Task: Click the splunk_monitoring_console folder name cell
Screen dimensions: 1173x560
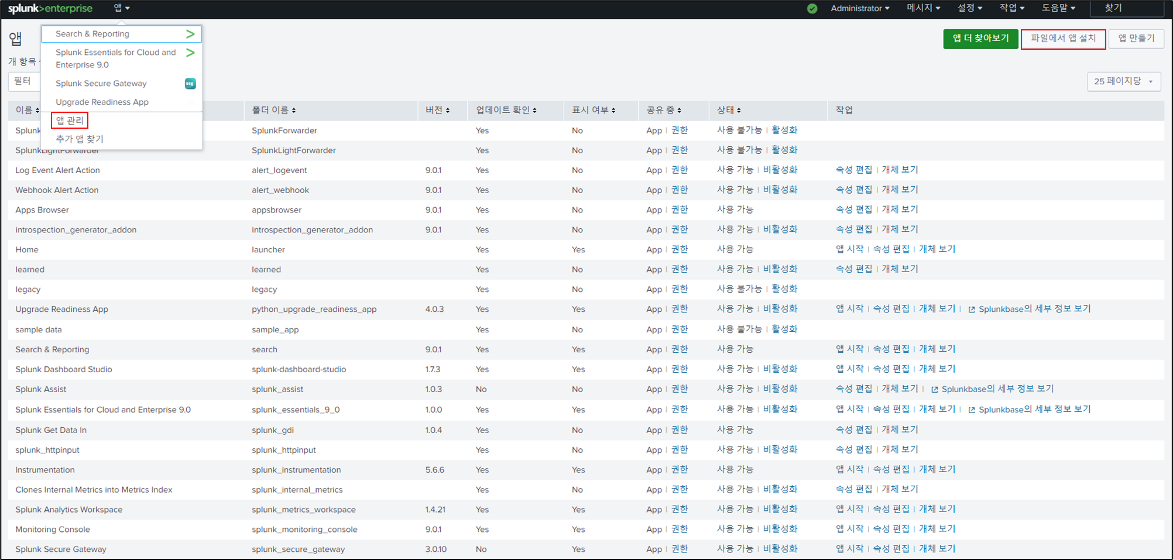Action: pyautogui.click(x=304, y=530)
